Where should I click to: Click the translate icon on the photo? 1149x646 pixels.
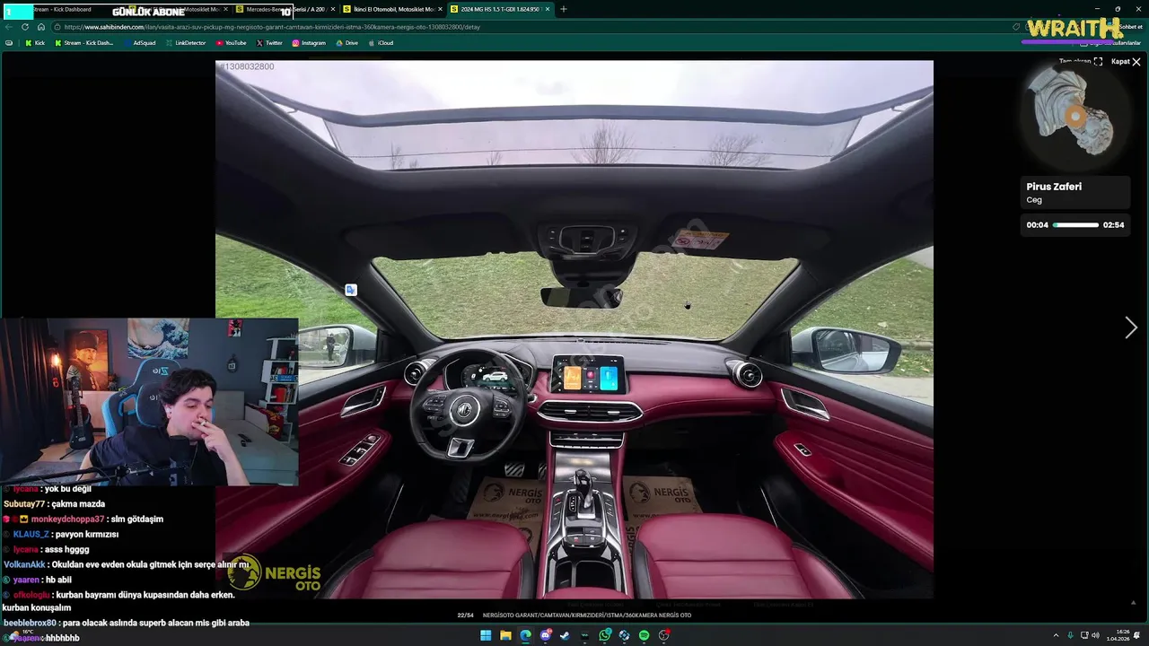point(351,290)
